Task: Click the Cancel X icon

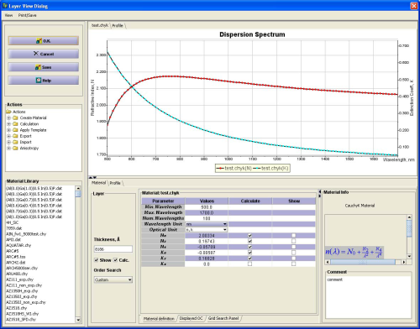Action: click(x=36, y=54)
